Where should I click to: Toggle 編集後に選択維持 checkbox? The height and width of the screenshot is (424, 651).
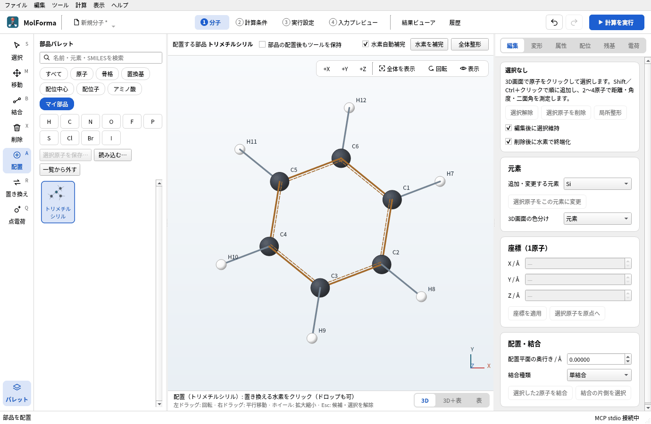tap(509, 128)
